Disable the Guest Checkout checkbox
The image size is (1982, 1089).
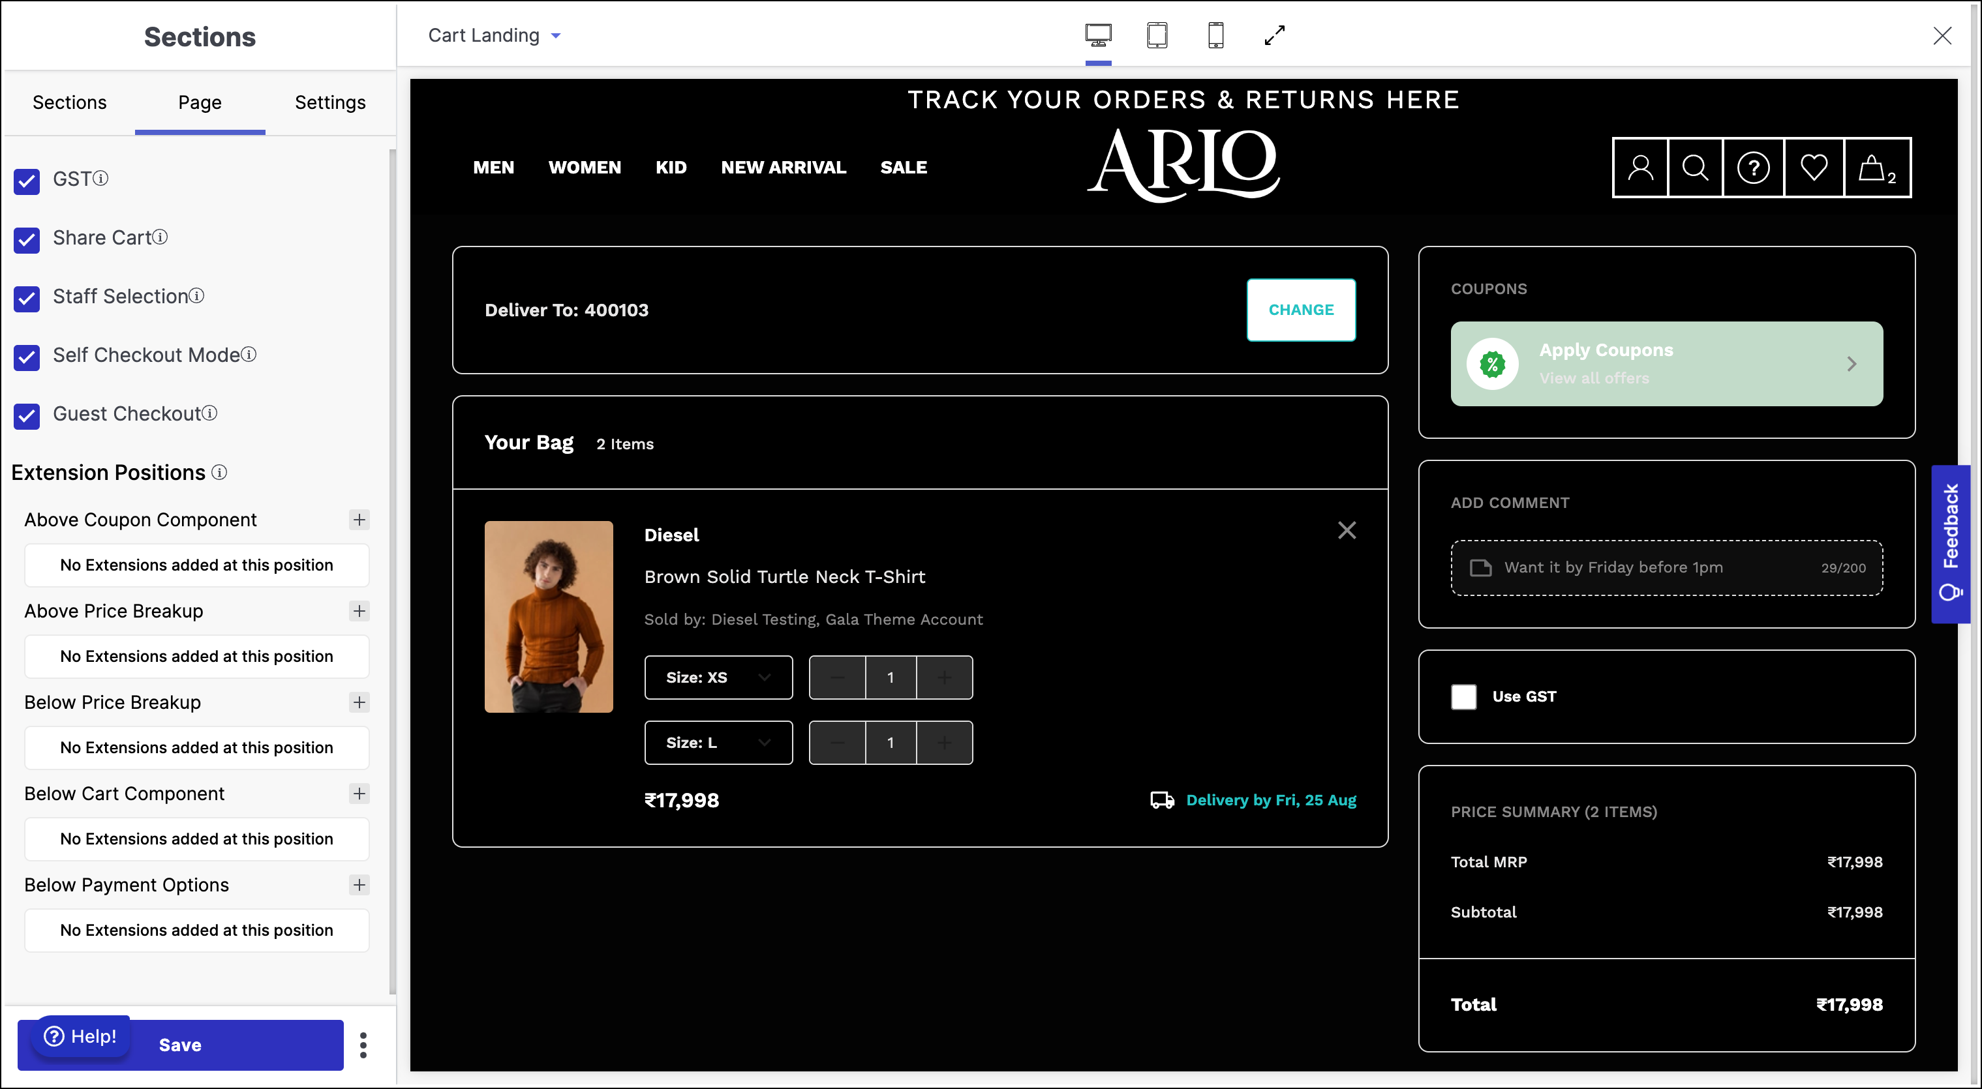tap(27, 415)
